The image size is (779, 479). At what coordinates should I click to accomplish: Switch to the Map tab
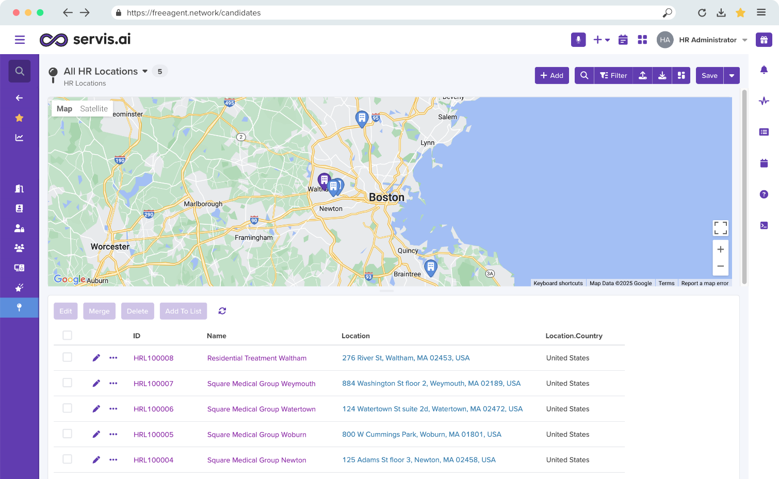coord(64,109)
